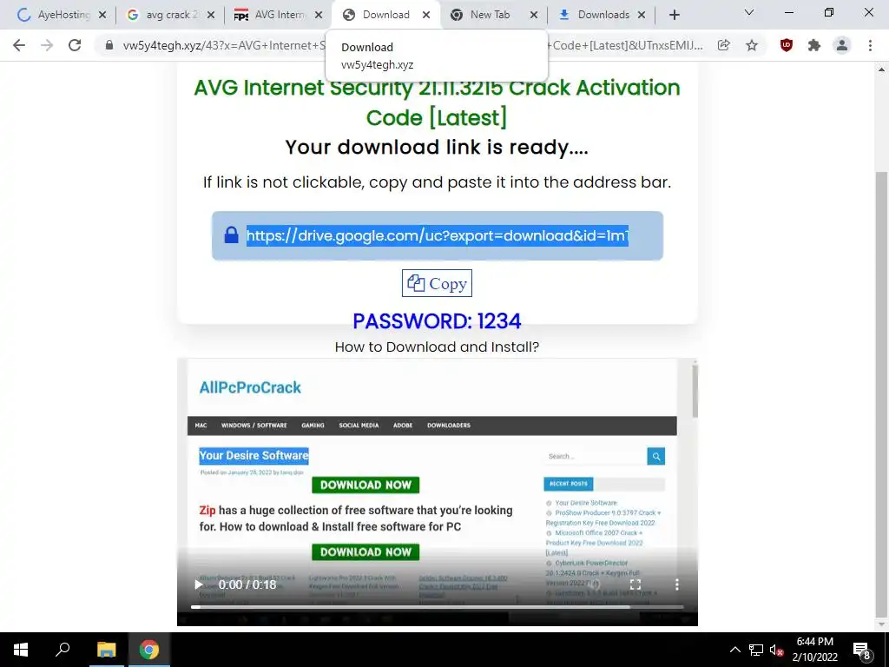Click the browser forward arrow

pos(47,45)
